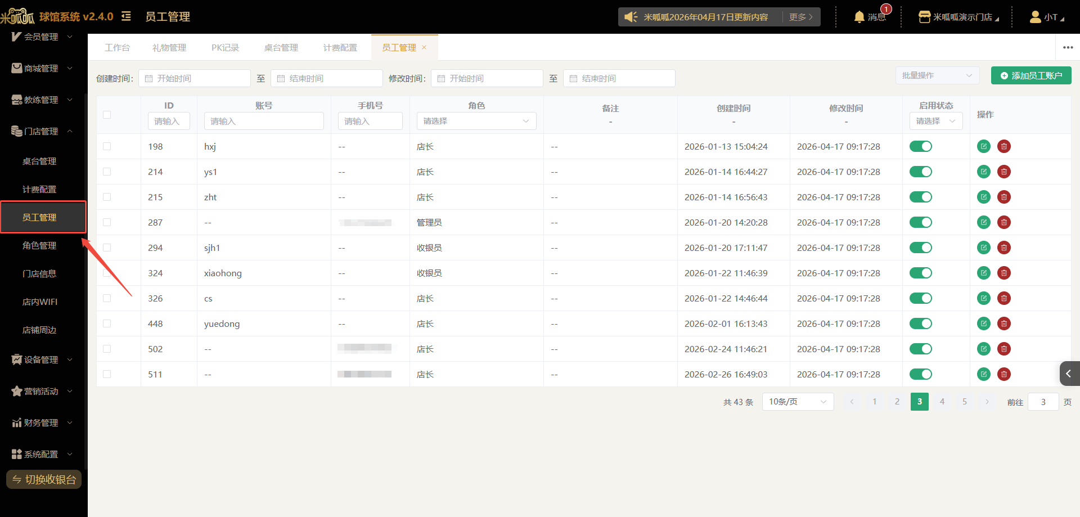Image resolution: width=1080 pixels, height=517 pixels.
Task: Toggle the enabled switch for yuedong
Action: [921, 323]
